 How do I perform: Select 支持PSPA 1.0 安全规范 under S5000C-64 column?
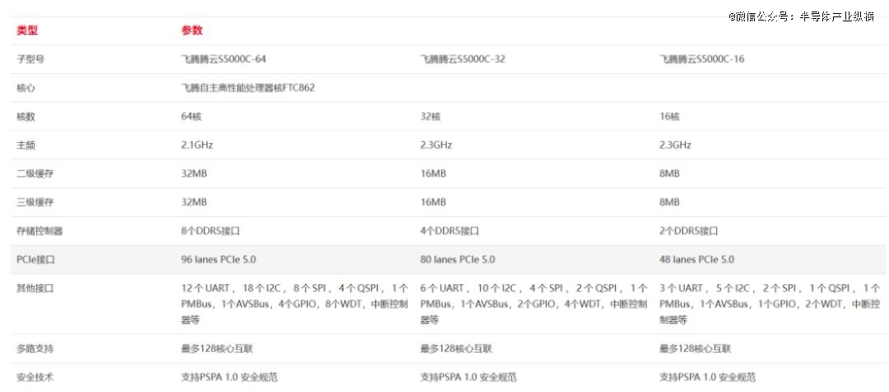click(x=229, y=377)
